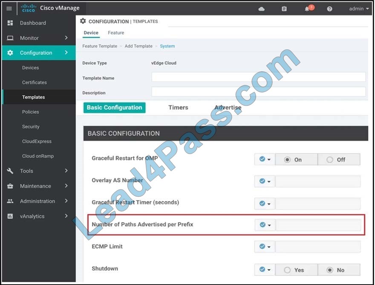Expand the Tools menu chevron

point(66,171)
